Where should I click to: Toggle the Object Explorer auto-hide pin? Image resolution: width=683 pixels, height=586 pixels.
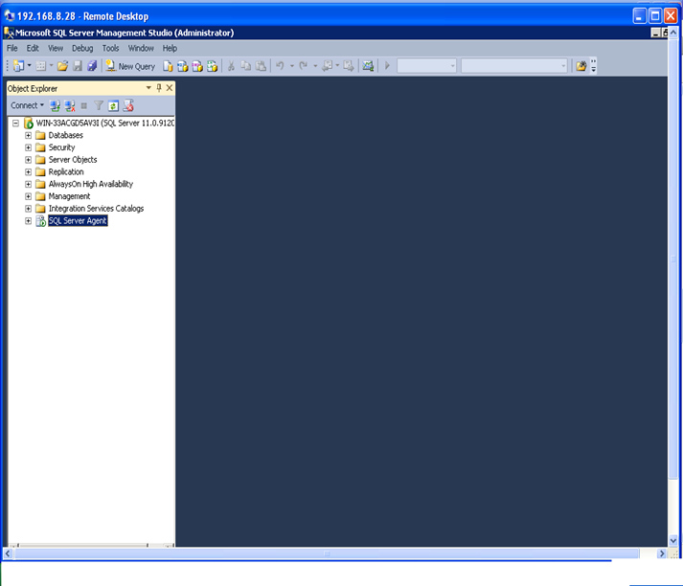tap(159, 88)
